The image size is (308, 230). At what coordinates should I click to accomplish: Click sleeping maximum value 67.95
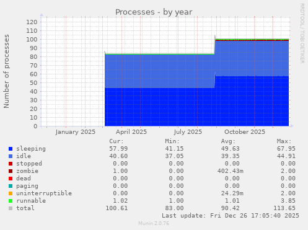(286, 149)
